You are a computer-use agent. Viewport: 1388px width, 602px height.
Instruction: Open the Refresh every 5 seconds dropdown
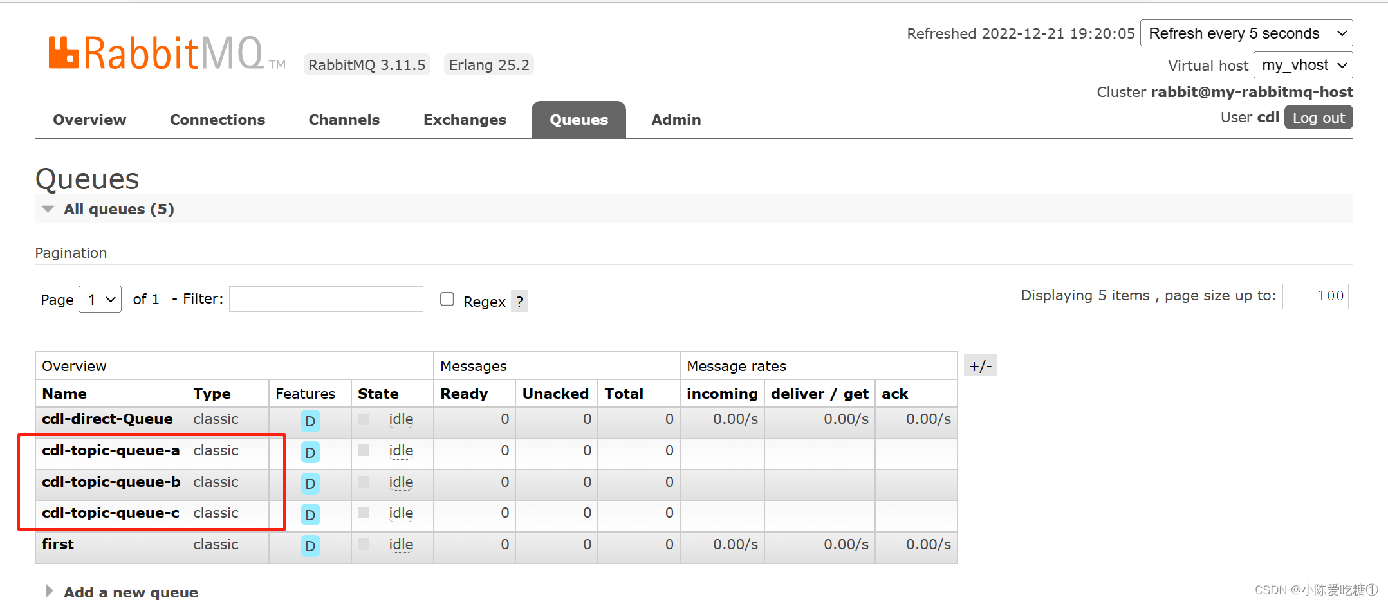tap(1245, 33)
